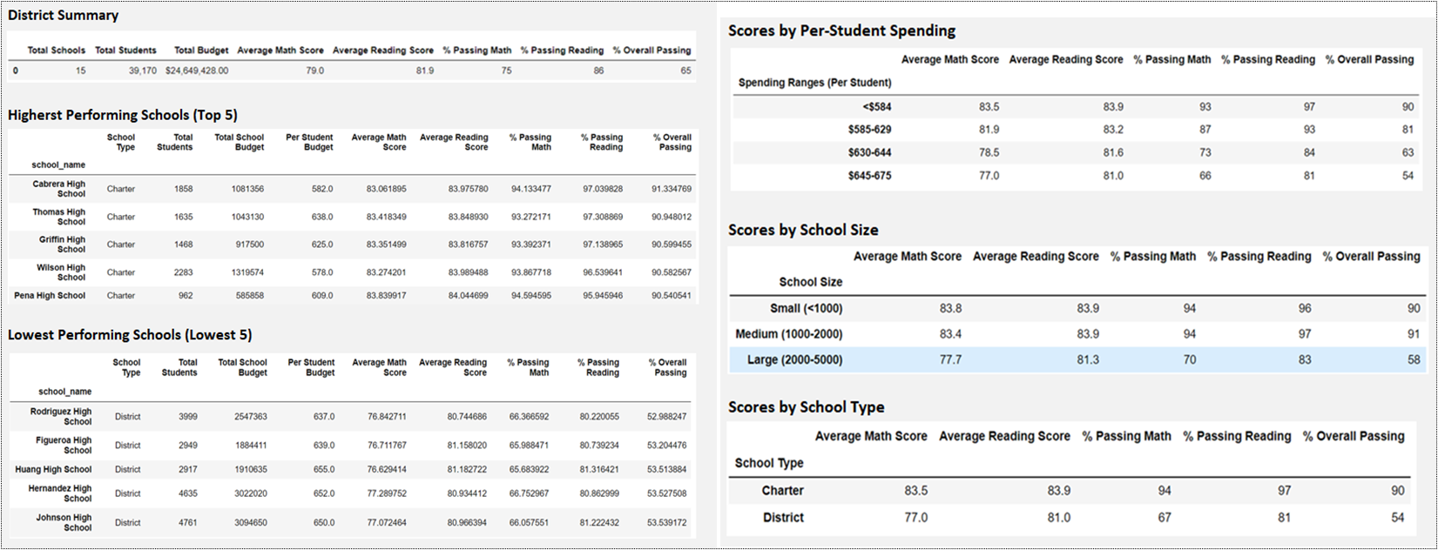Click the Charter school type row
Image resolution: width=1438 pixels, height=550 pixels.
click(1070, 491)
